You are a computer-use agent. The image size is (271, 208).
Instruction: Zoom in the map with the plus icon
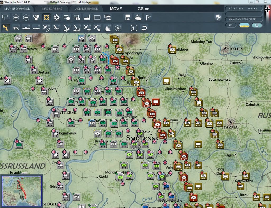point(16,17)
